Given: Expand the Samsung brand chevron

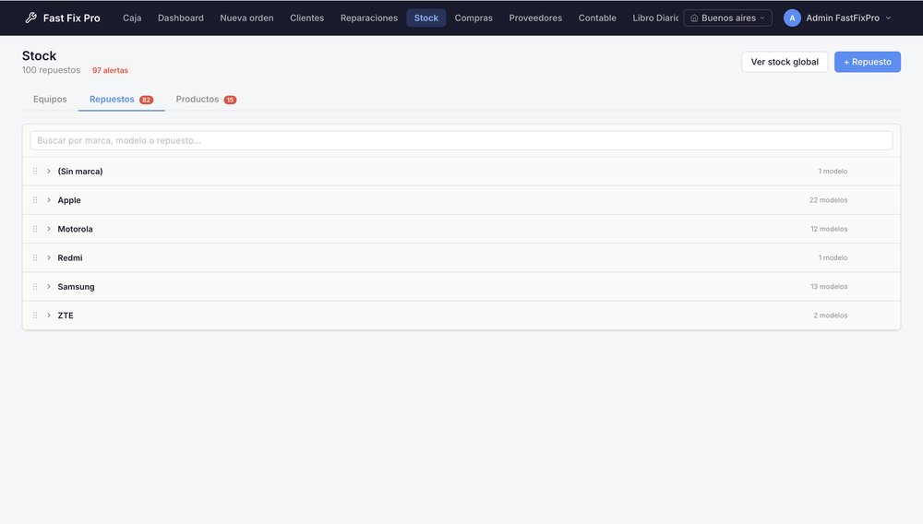Looking at the screenshot, I should click(49, 286).
